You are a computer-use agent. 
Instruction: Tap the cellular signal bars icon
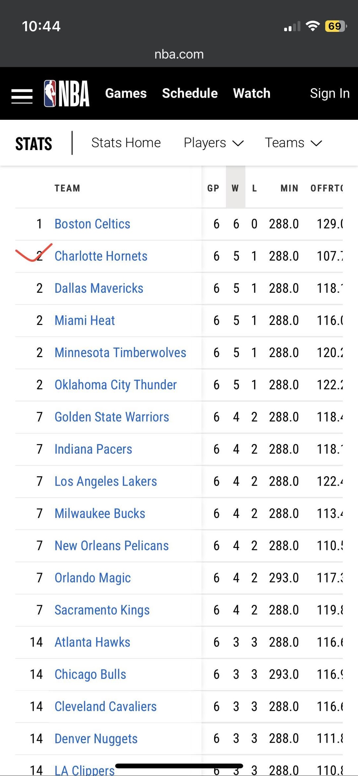click(x=292, y=26)
